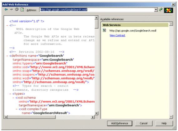The height and width of the screenshot is (131, 178).
Task: Click the references list scroll down arrow
Action: point(171,117)
